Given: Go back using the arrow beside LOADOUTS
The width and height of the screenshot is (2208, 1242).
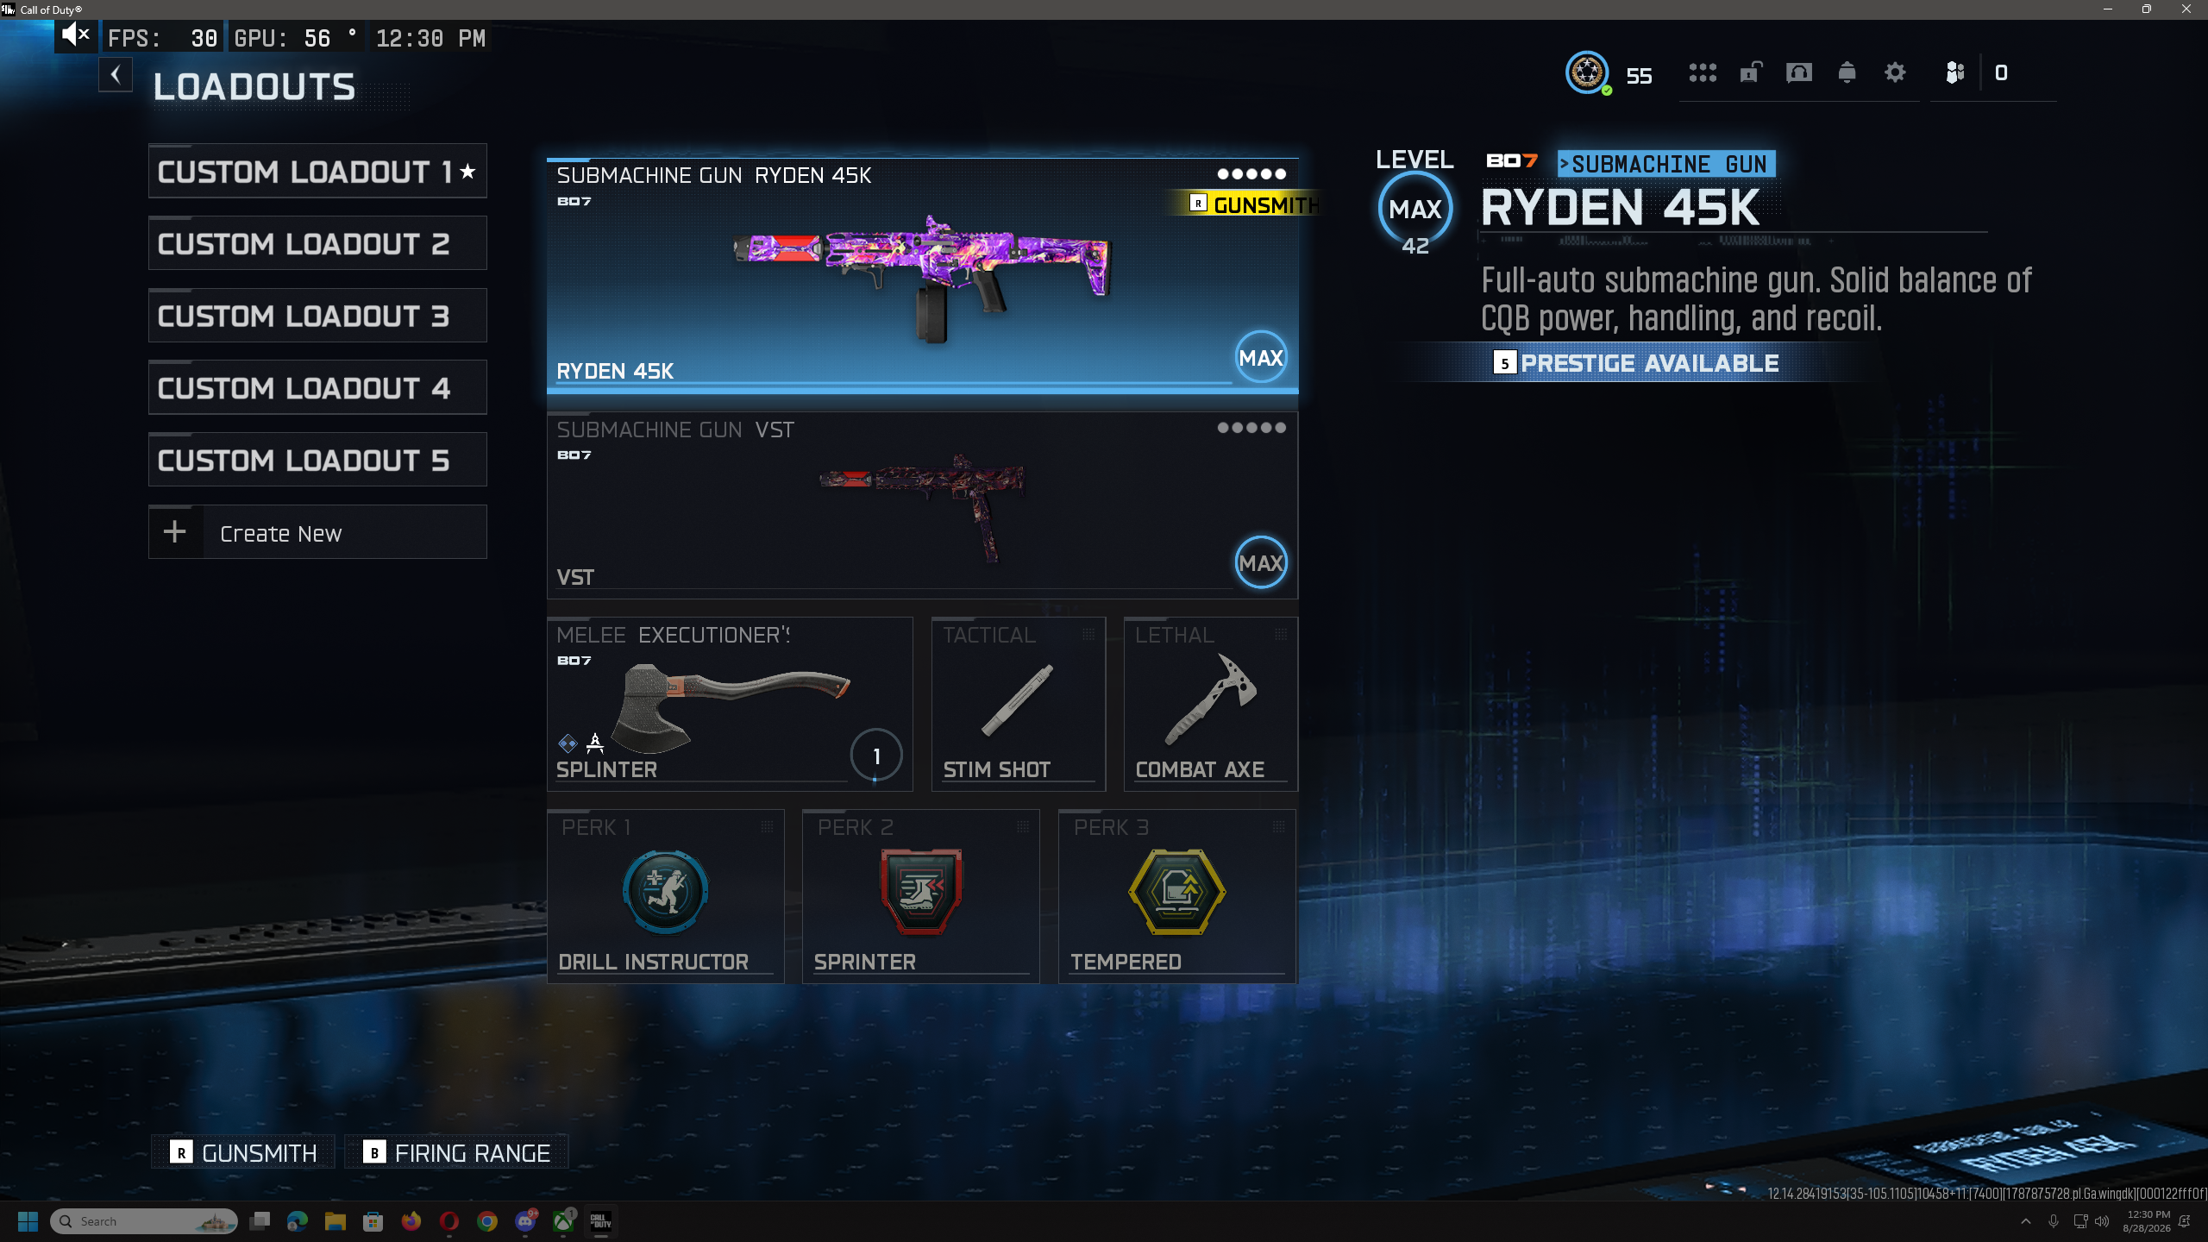Looking at the screenshot, I should coord(116,75).
